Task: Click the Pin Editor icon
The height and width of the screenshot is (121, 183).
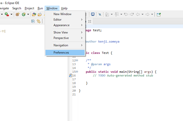Action: point(159,14)
